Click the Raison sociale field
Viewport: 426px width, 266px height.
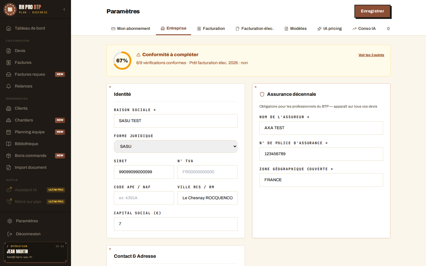point(176,121)
